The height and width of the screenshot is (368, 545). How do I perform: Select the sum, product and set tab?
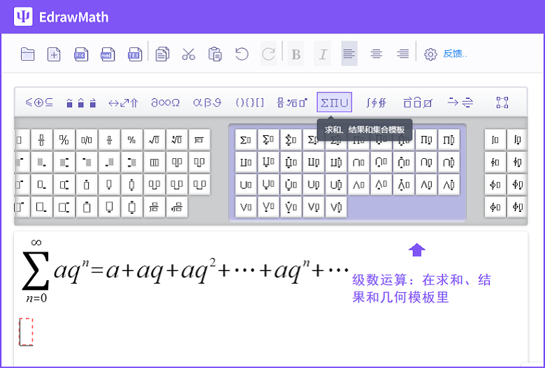click(x=334, y=102)
